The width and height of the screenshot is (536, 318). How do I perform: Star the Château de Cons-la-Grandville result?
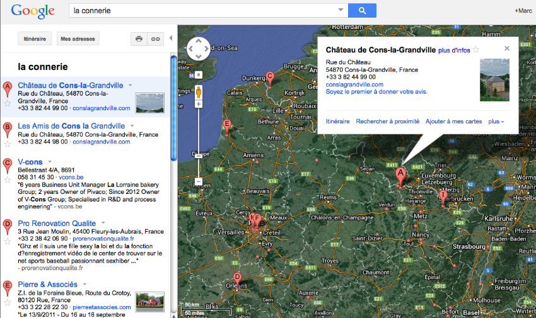(7, 103)
